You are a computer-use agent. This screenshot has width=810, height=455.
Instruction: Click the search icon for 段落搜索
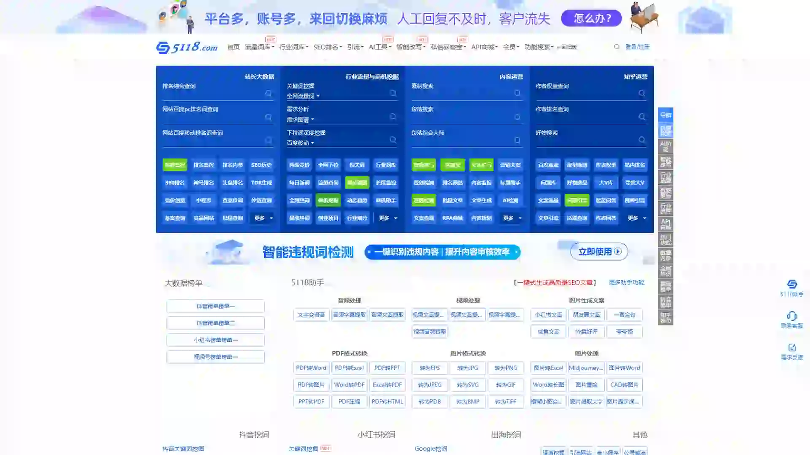pyautogui.click(x=517, y=117)
